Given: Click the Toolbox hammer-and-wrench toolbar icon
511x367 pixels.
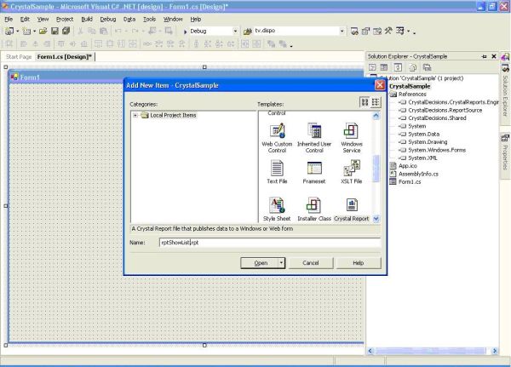Looking at the screenshot, I should 388,31.
